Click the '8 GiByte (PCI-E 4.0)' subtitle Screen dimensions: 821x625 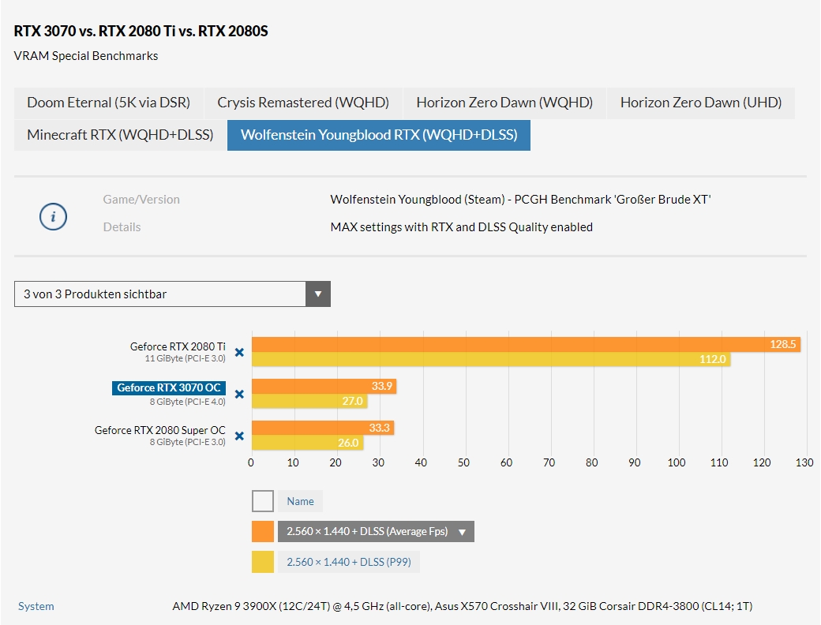[187, 402]
